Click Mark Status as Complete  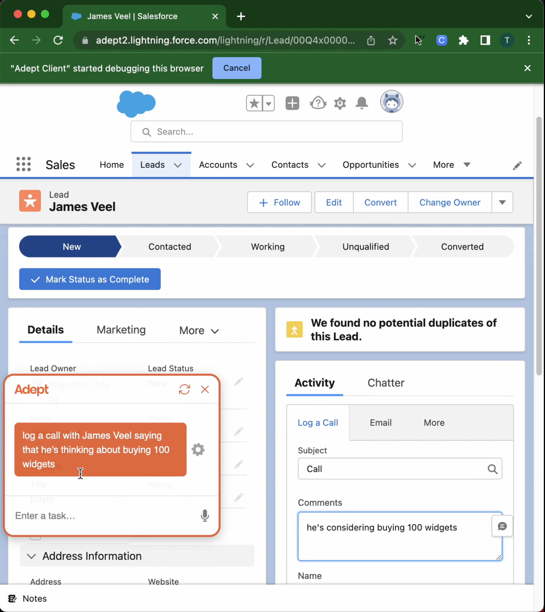point(90,279)
